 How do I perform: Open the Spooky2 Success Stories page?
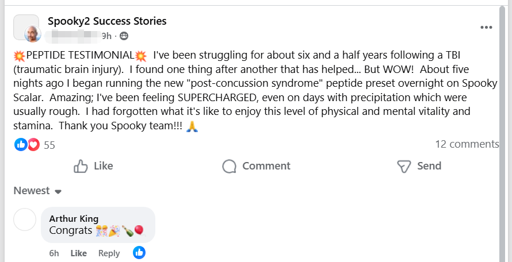pos(107,21)
